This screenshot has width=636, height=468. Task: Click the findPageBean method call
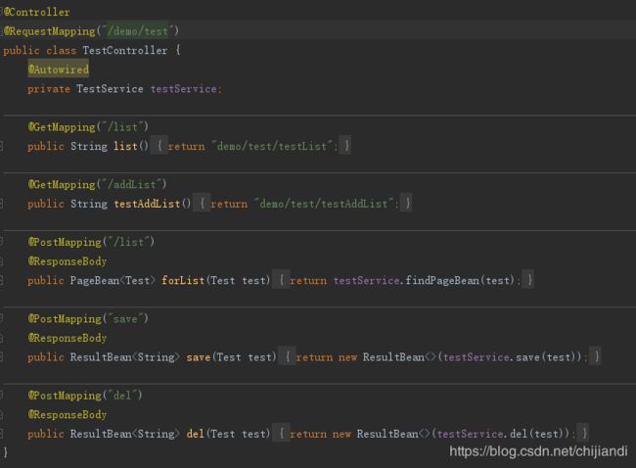point(441,280)
